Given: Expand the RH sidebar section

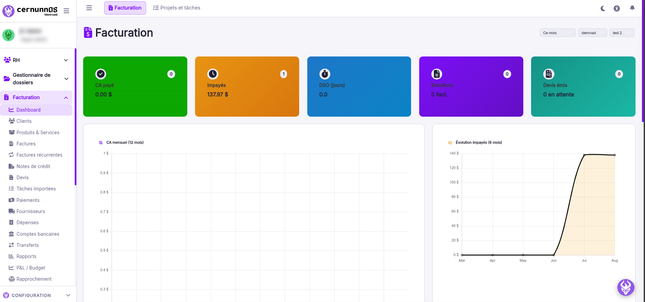Looking at the screenshot, I should pos(36,60).
